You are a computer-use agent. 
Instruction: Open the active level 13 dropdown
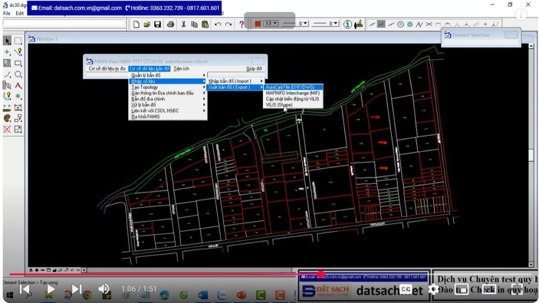pos(271,24)
